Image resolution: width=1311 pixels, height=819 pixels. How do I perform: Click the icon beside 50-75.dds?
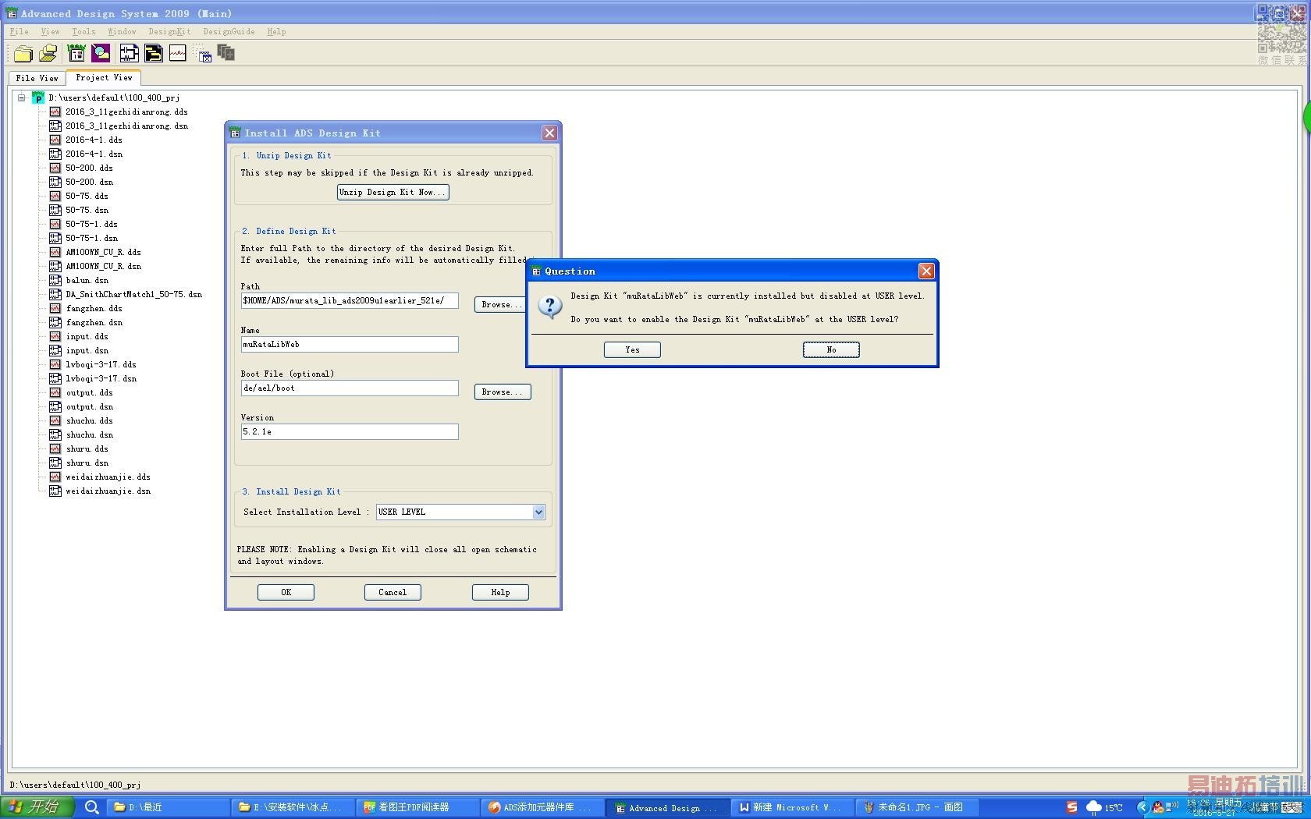[x=55, y=196]
